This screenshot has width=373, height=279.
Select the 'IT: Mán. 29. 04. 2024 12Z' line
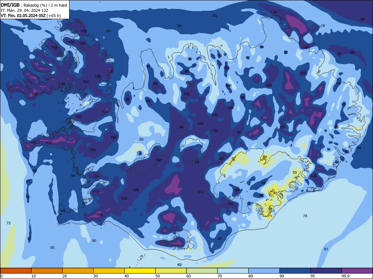tap(25, 10)
